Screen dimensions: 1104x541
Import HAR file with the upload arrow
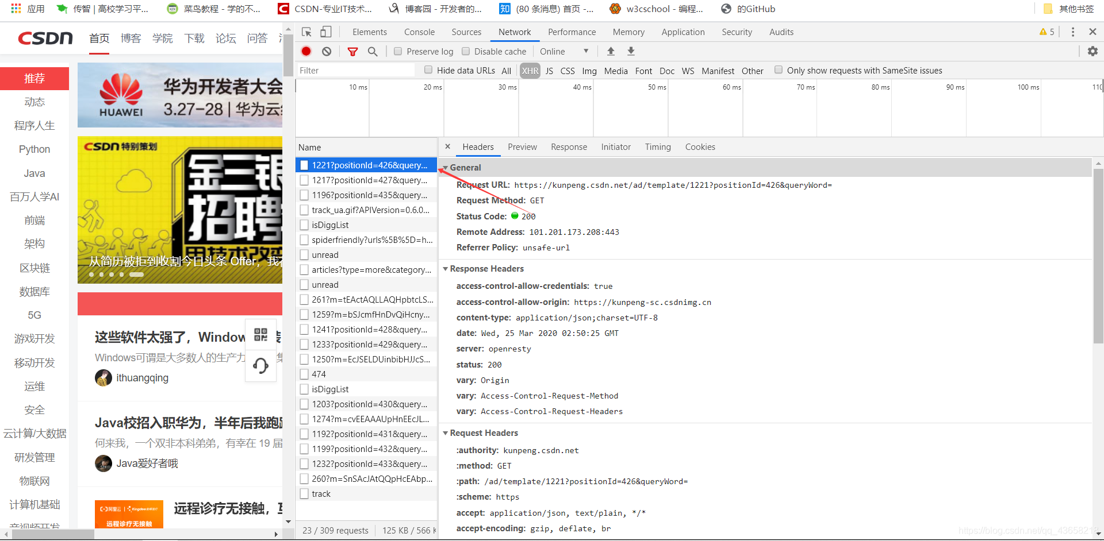[x=611, y=51]
